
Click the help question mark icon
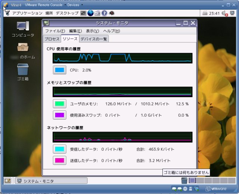[x=104, y=13]
